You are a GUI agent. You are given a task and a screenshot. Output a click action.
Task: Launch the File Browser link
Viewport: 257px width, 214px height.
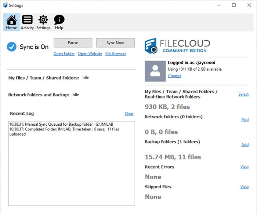pos(116,53)
